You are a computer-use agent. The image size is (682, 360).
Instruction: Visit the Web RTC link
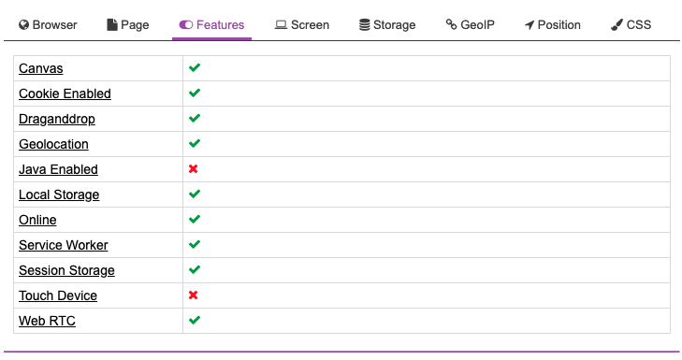(x=47, y=321)
